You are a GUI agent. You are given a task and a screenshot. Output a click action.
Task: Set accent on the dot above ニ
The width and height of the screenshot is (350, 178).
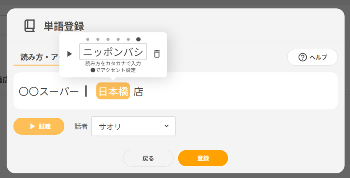(88, 39)
